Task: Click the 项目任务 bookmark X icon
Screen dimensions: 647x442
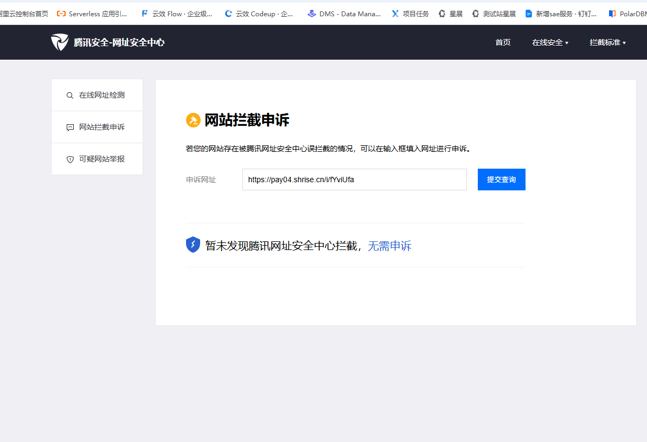Action: 395,14
